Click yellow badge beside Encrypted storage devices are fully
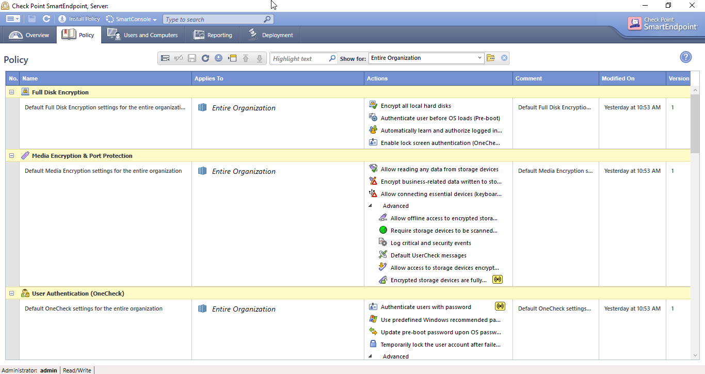 pyautogui.click(x=497, y=280)
